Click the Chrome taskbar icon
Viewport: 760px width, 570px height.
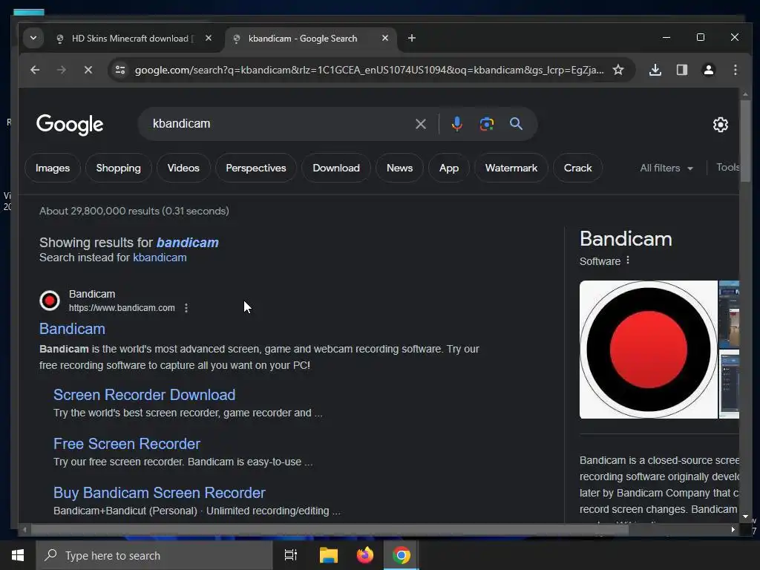[x=402, y=555]
